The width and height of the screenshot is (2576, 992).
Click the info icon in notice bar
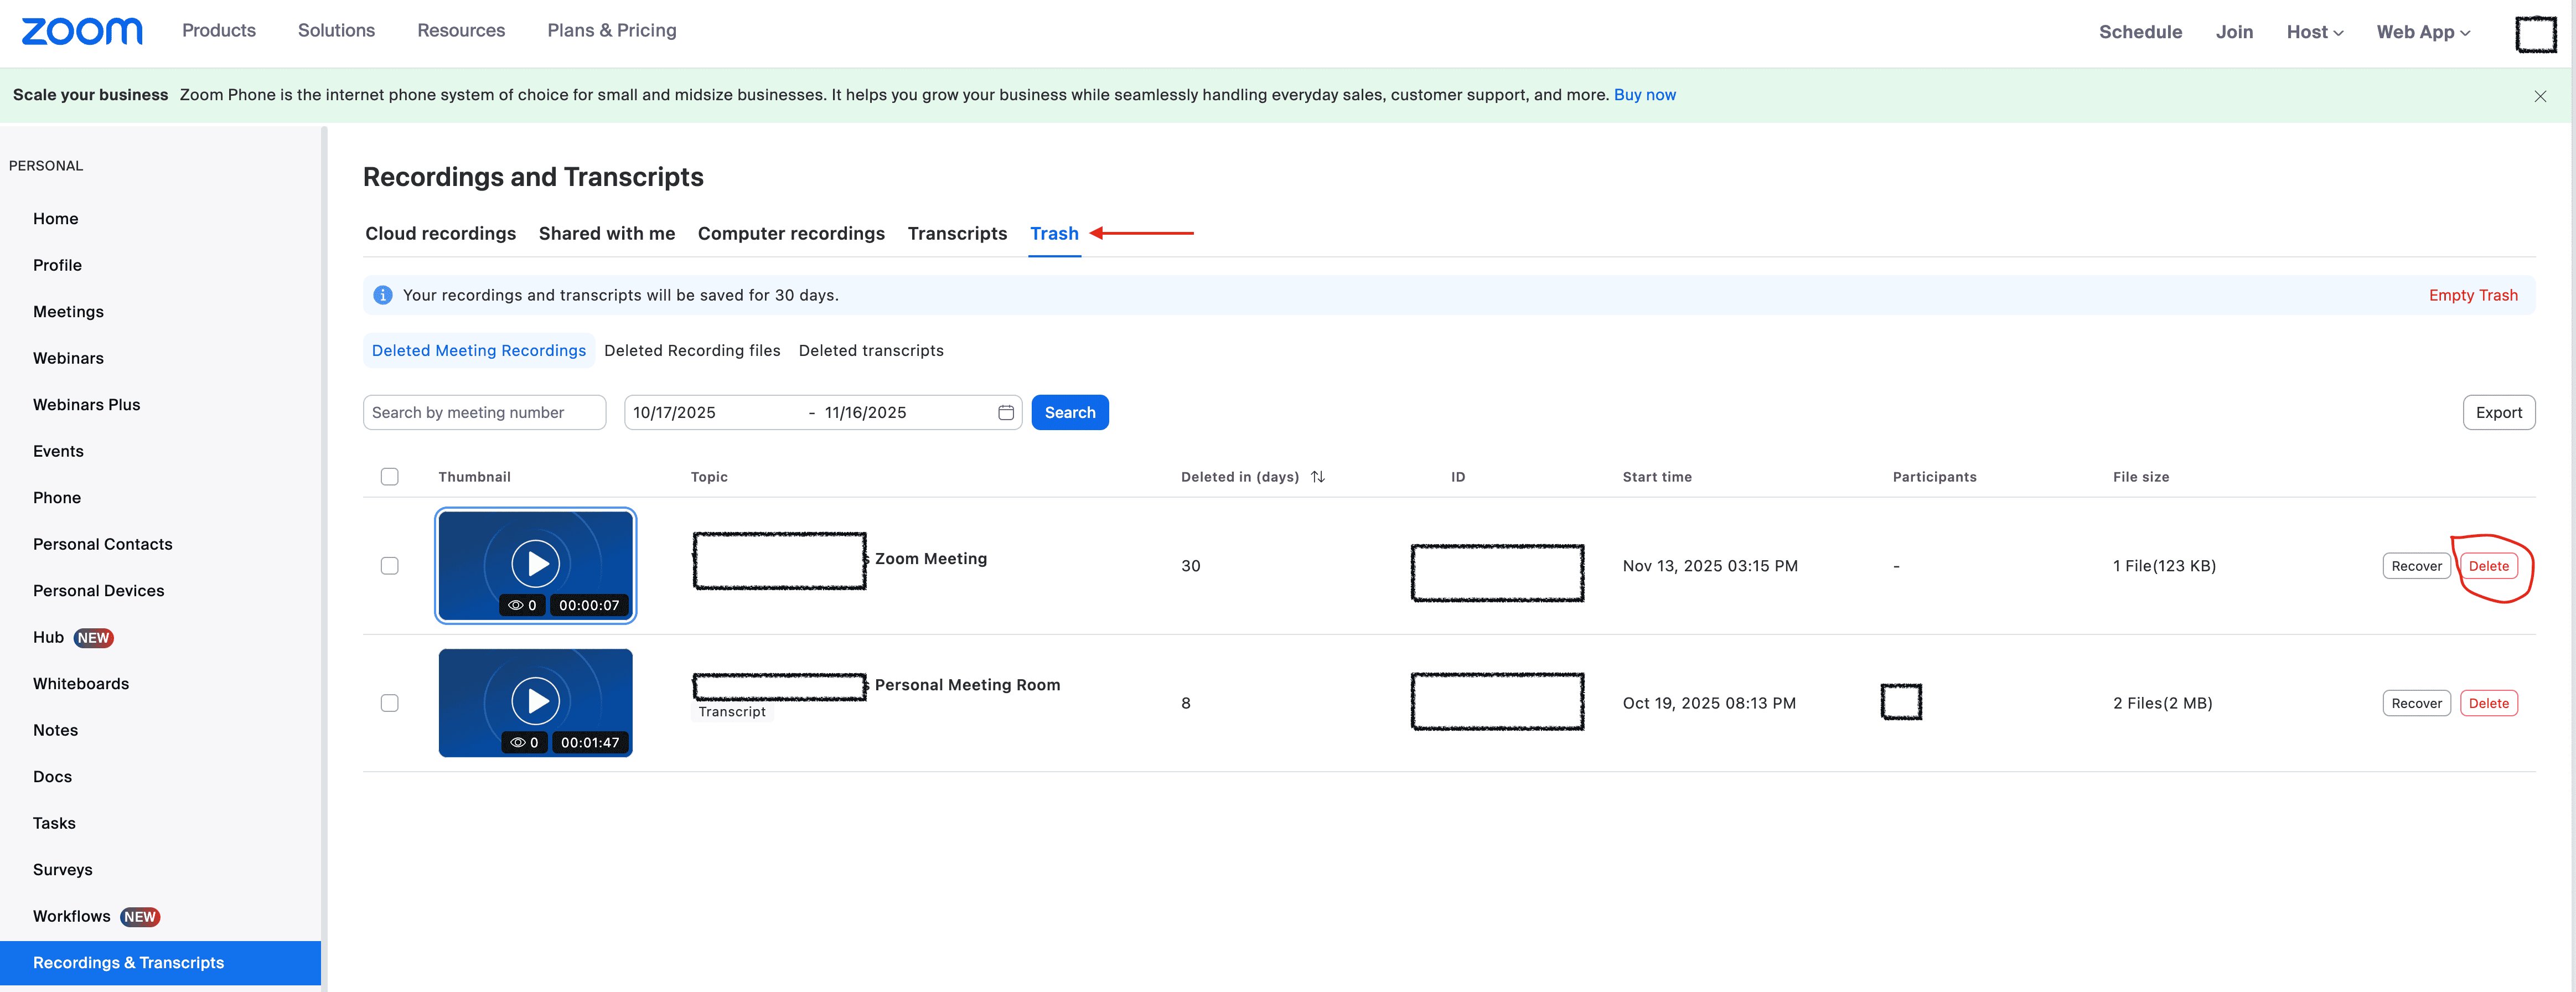click(x=382, y=295)
